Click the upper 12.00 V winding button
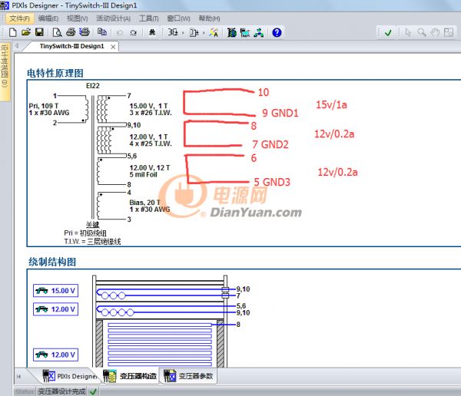The height and width of the screenshot is (396, 461). point(55,309)
